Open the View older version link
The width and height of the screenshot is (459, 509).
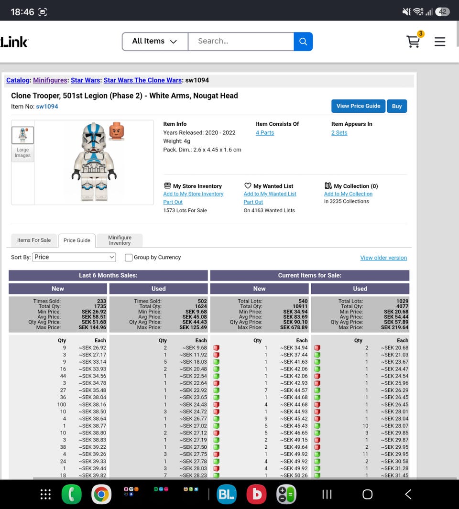point(383,258)
